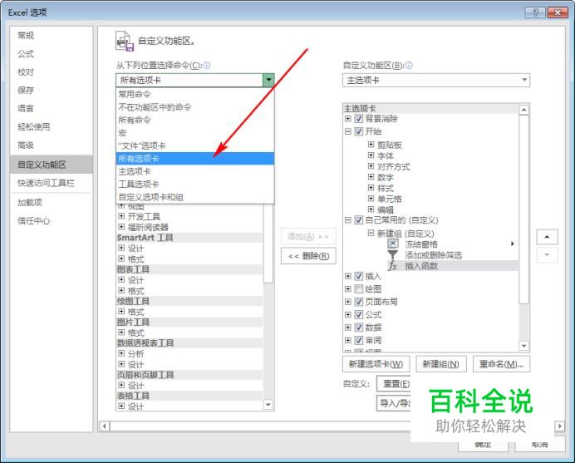Open the 快速访问工具栏 category
The width and height of the screenshot is (575, 463).
coord(52,183)
